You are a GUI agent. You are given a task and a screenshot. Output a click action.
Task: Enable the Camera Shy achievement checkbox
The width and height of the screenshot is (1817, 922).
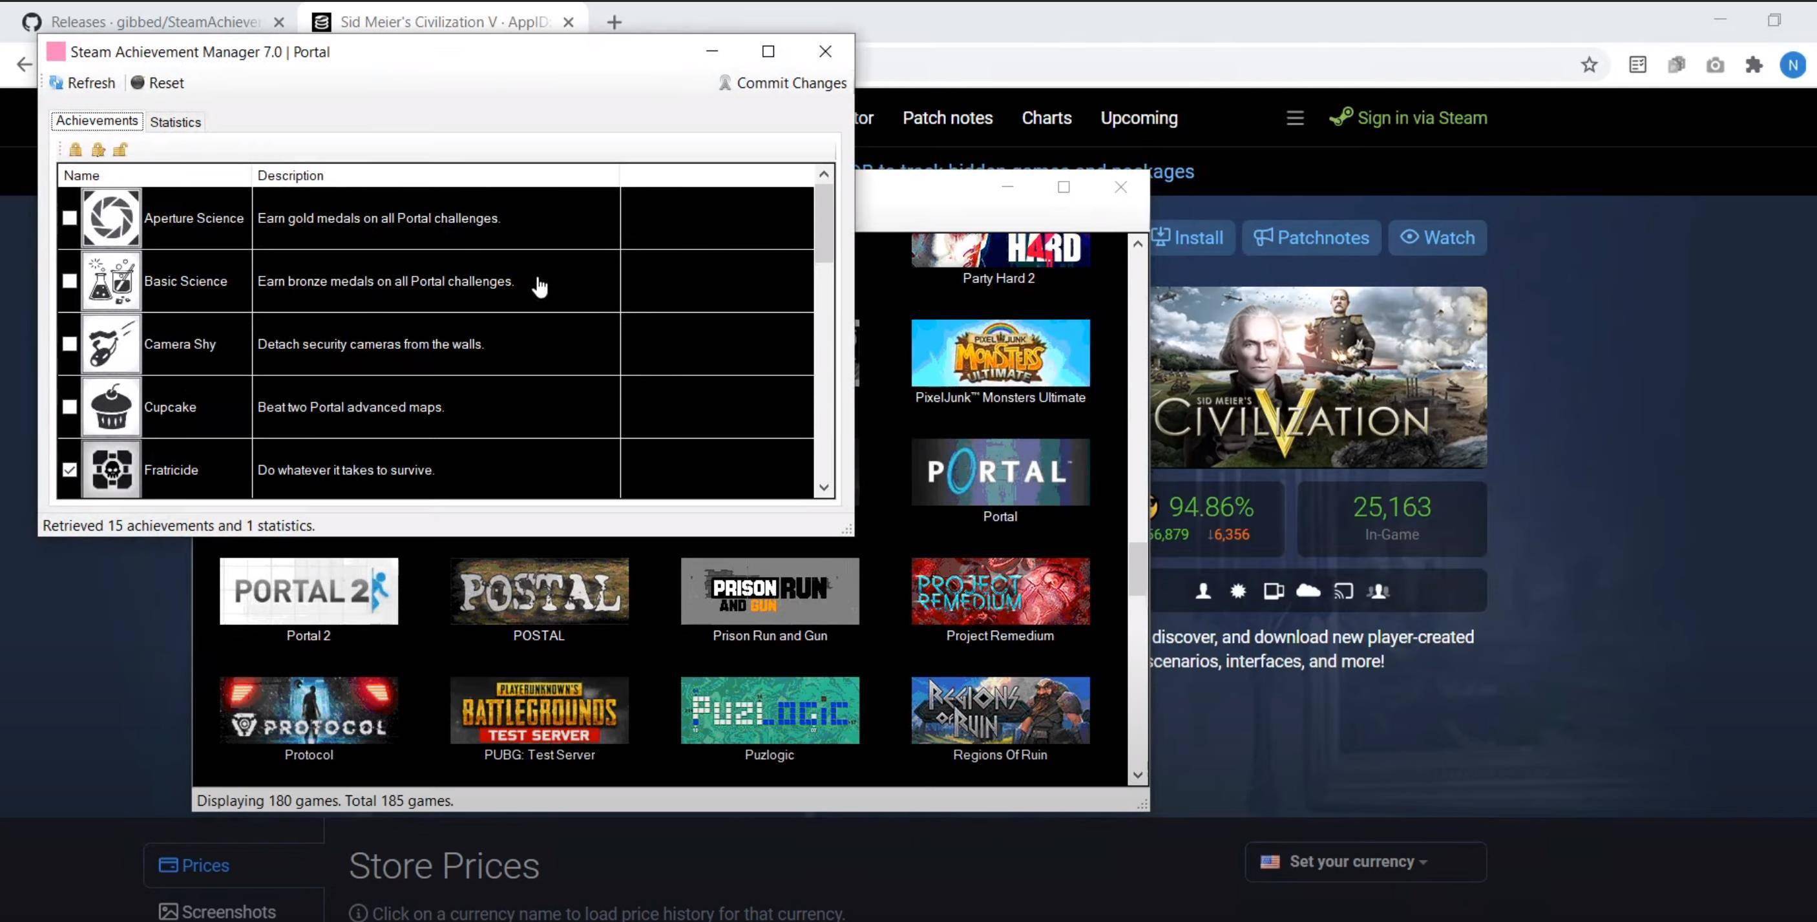pos(69,344)
